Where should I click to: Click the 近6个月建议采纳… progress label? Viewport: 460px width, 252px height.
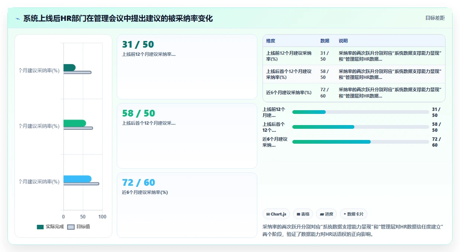click(x=275, y=142)
